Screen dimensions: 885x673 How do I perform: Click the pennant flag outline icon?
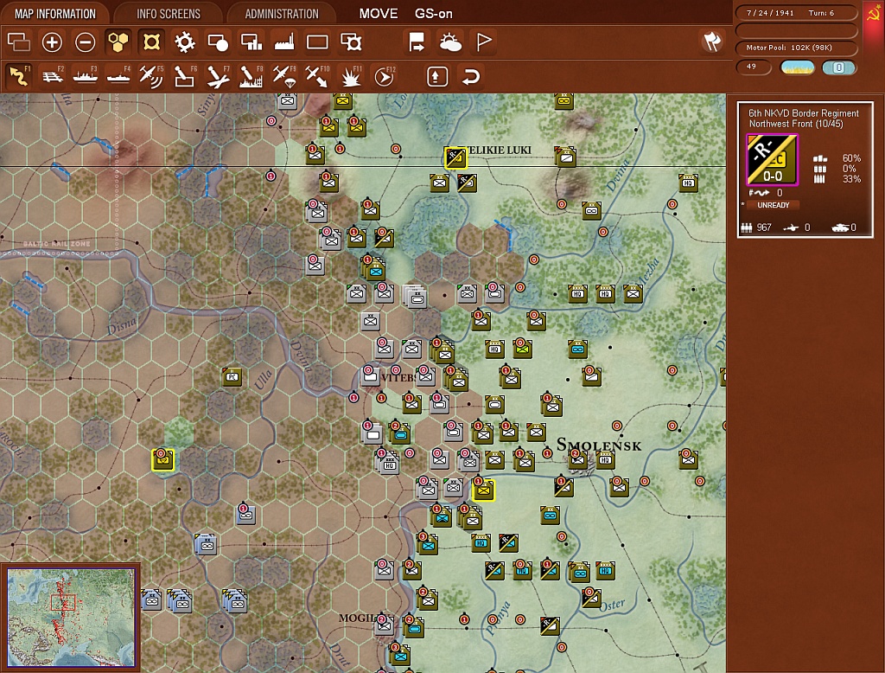(484, 42)
